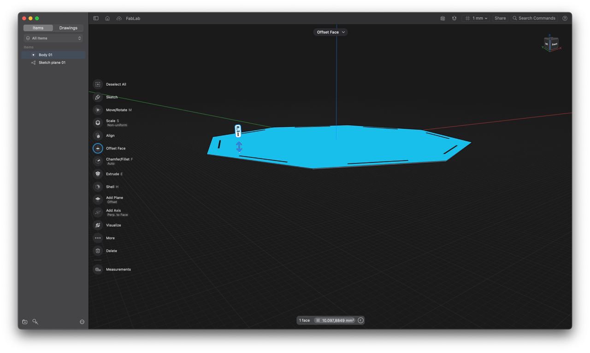Toggle Body 01 visibility dot icon
Image resolution: width=590 pixels, height=353 pixels.
(x=33, y=55)
